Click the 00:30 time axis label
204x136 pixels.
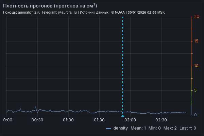(x=37, y=120)
